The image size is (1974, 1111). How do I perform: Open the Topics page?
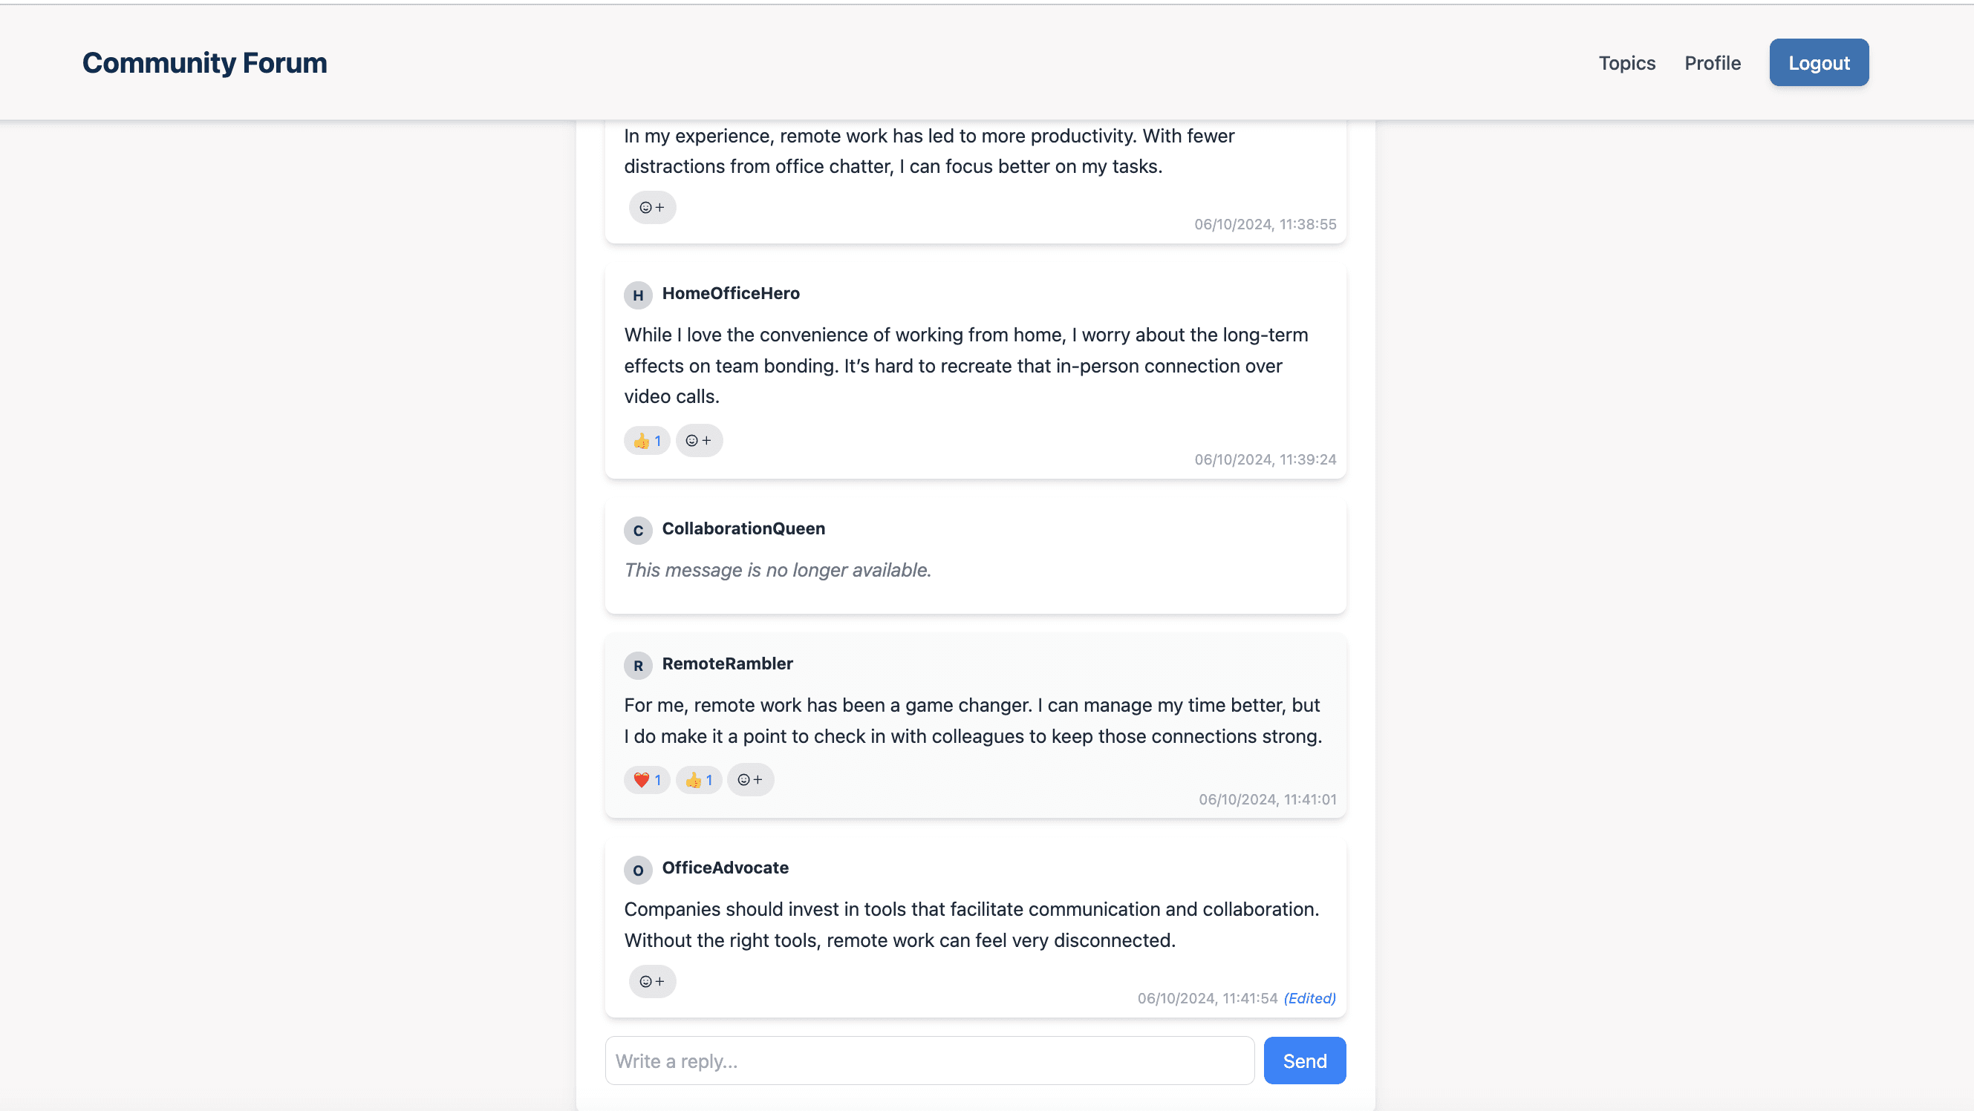tap(1626, 63)
